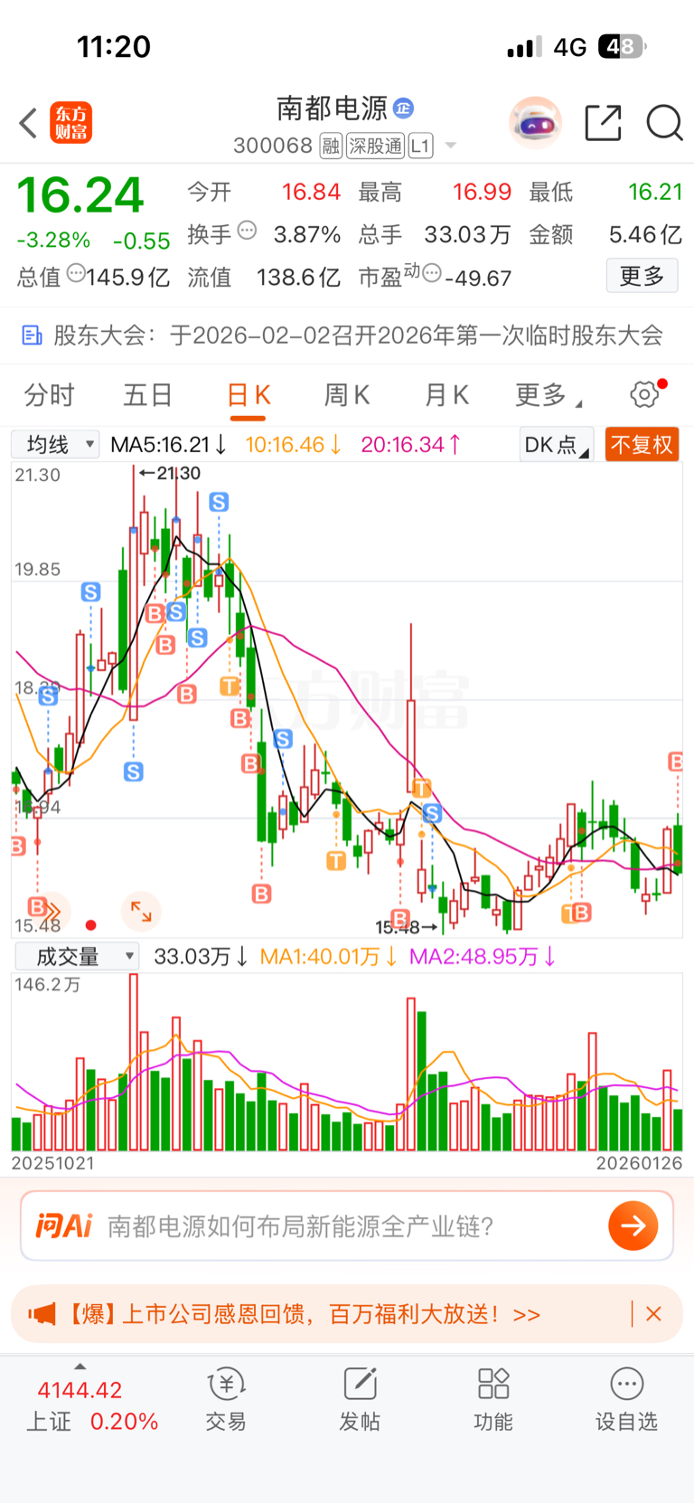Switch to 月K tab
The width and height of the screenshot is (694, 1504).
pyautogui.click(x=446, y=395)
